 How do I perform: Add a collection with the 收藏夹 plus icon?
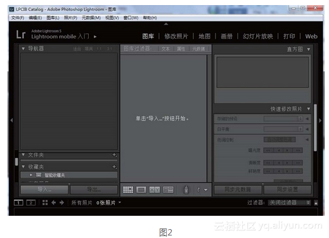coord(114,167)
